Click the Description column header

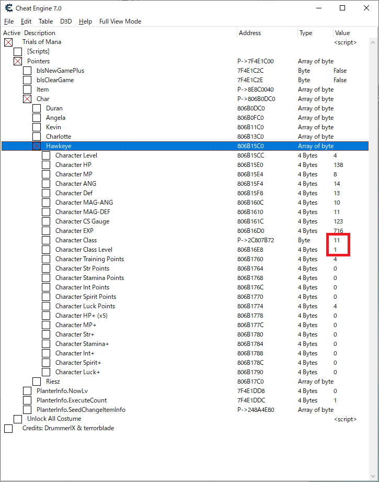(x=130, y=33)
